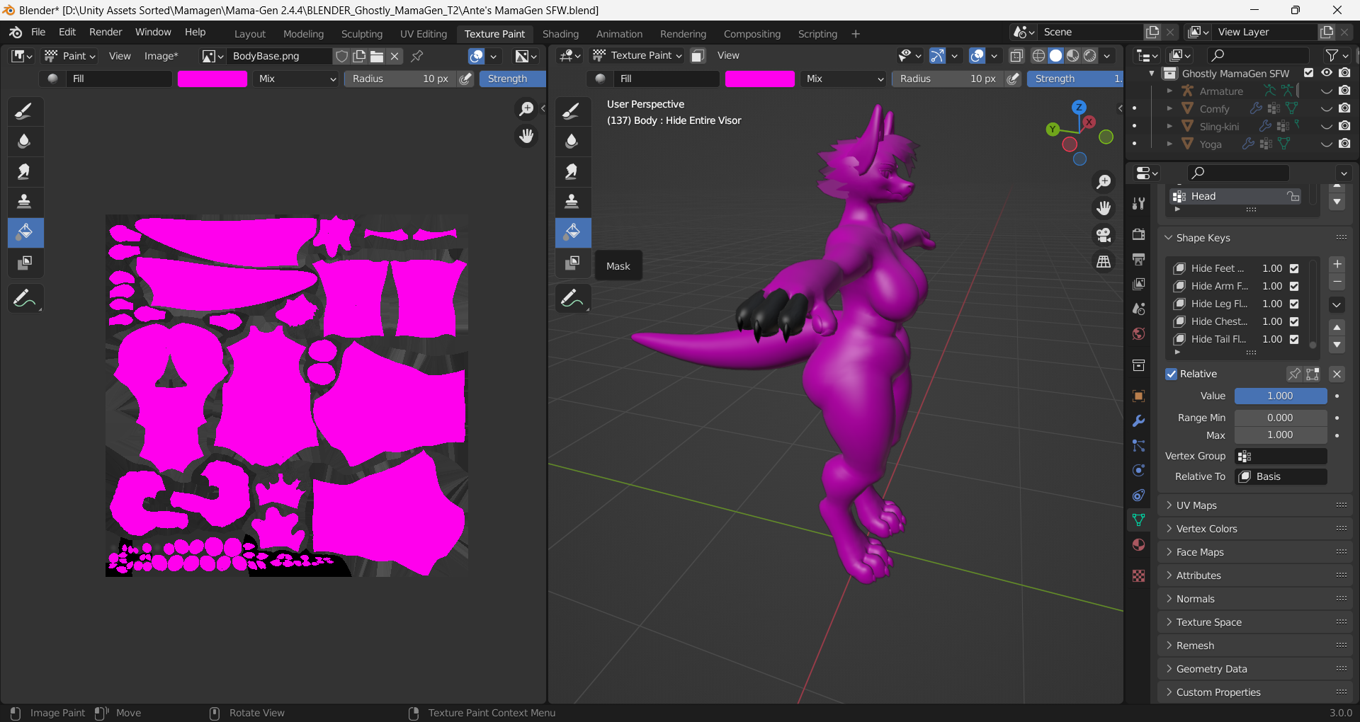Viewport: 1360px width, 722px height.
Task: Select the Annotate tool in image editor
Action: click(25, 299)
